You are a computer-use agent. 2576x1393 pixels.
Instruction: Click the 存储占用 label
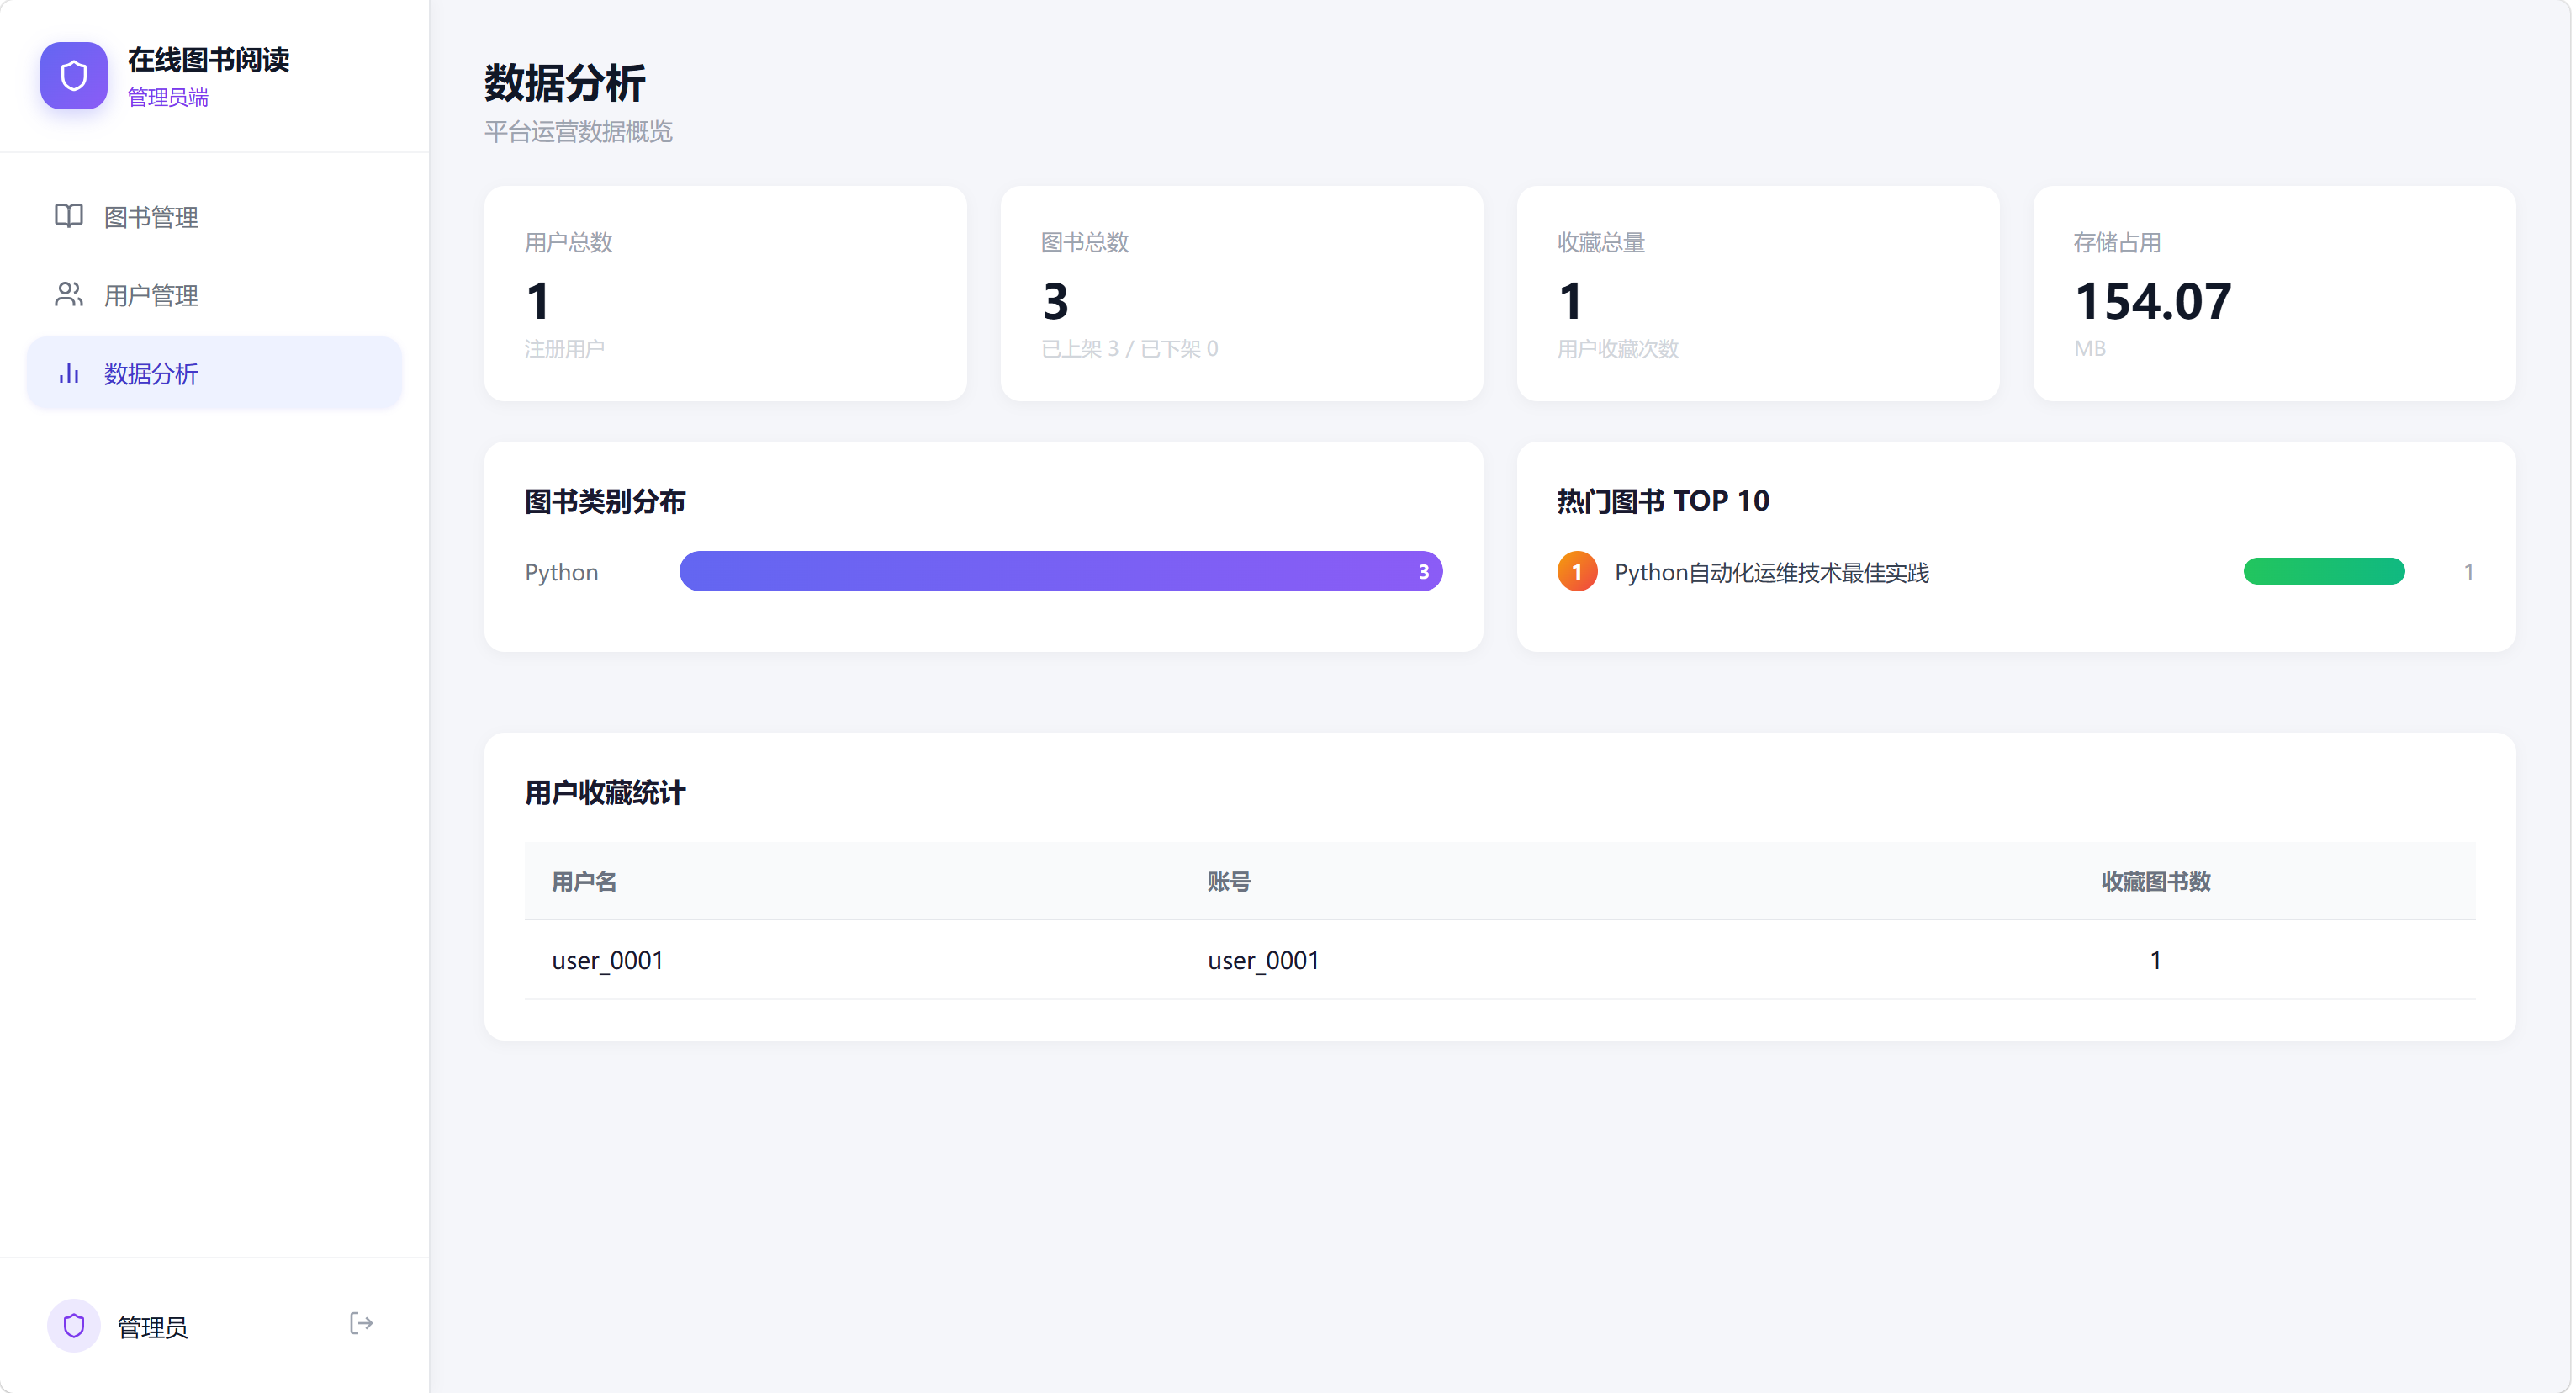click(2117, 242)
